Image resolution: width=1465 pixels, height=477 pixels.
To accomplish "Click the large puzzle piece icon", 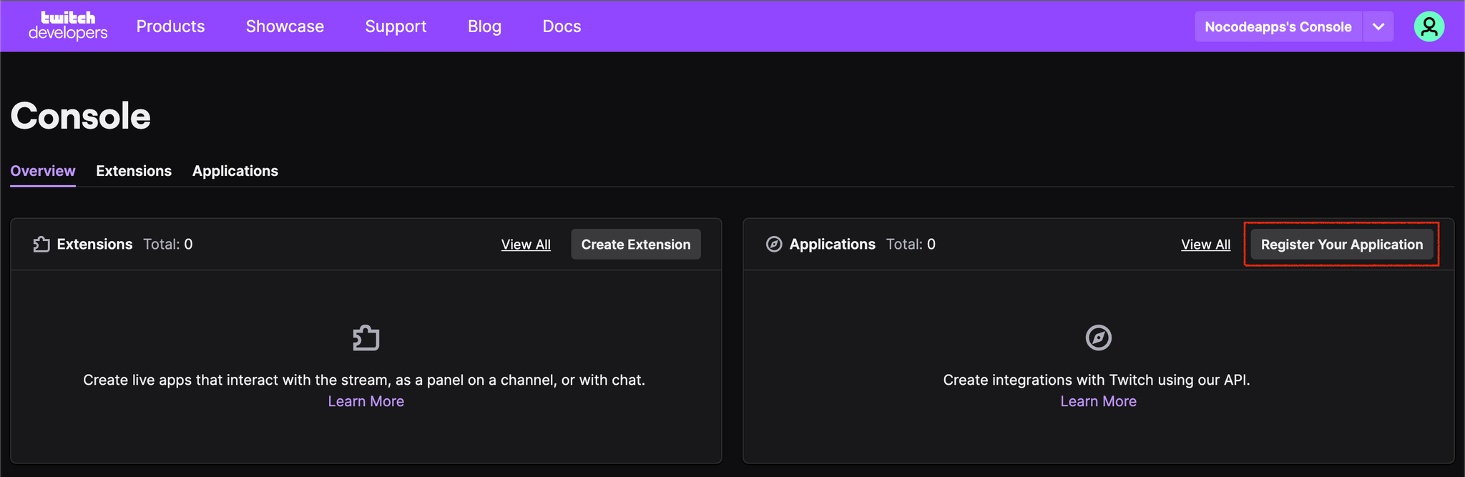I will click(366, 338).
